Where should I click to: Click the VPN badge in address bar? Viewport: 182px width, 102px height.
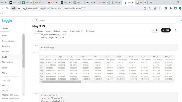point(14,8)
